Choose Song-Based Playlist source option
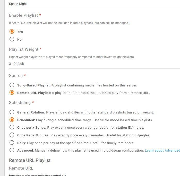The width and height of the screenshot is (180, 176). [x=12, y=85]
